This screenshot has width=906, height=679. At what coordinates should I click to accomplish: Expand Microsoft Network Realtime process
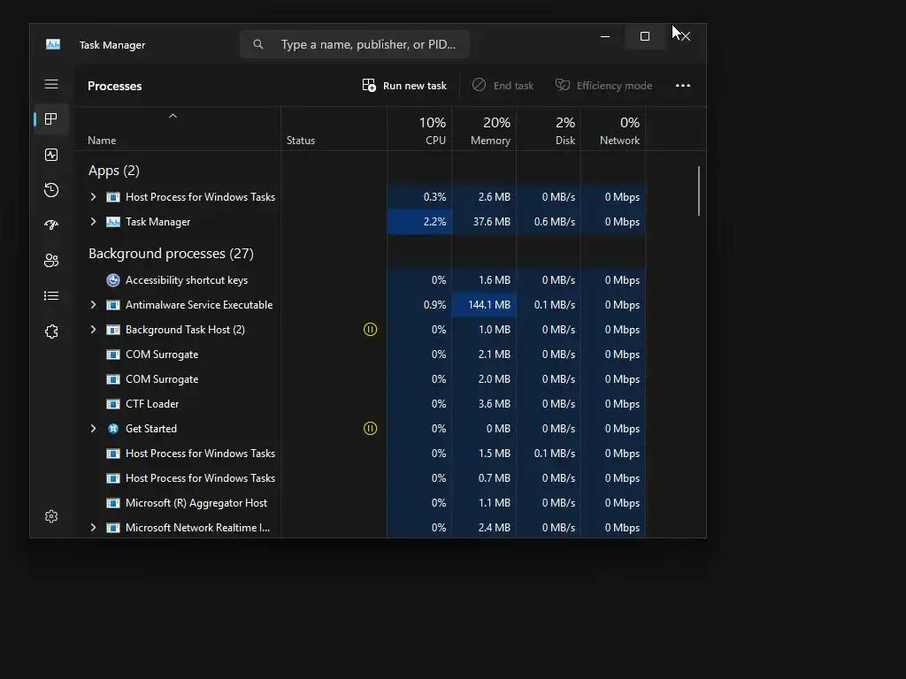coord(93,528)
